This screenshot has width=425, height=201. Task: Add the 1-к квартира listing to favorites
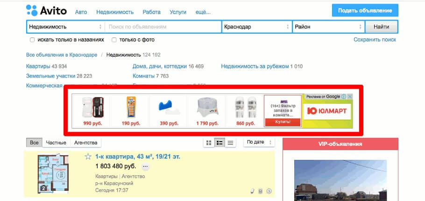click(87, 157)
